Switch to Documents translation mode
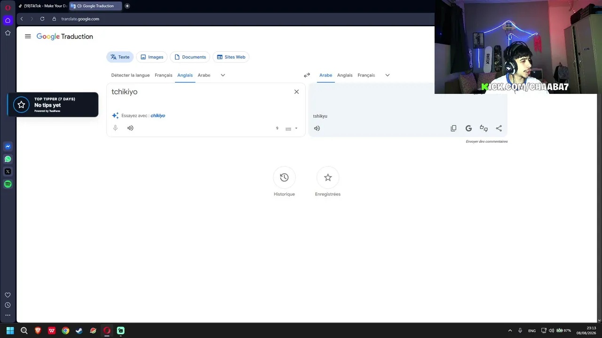Viewport: 602px width, 338px height. 190,57
